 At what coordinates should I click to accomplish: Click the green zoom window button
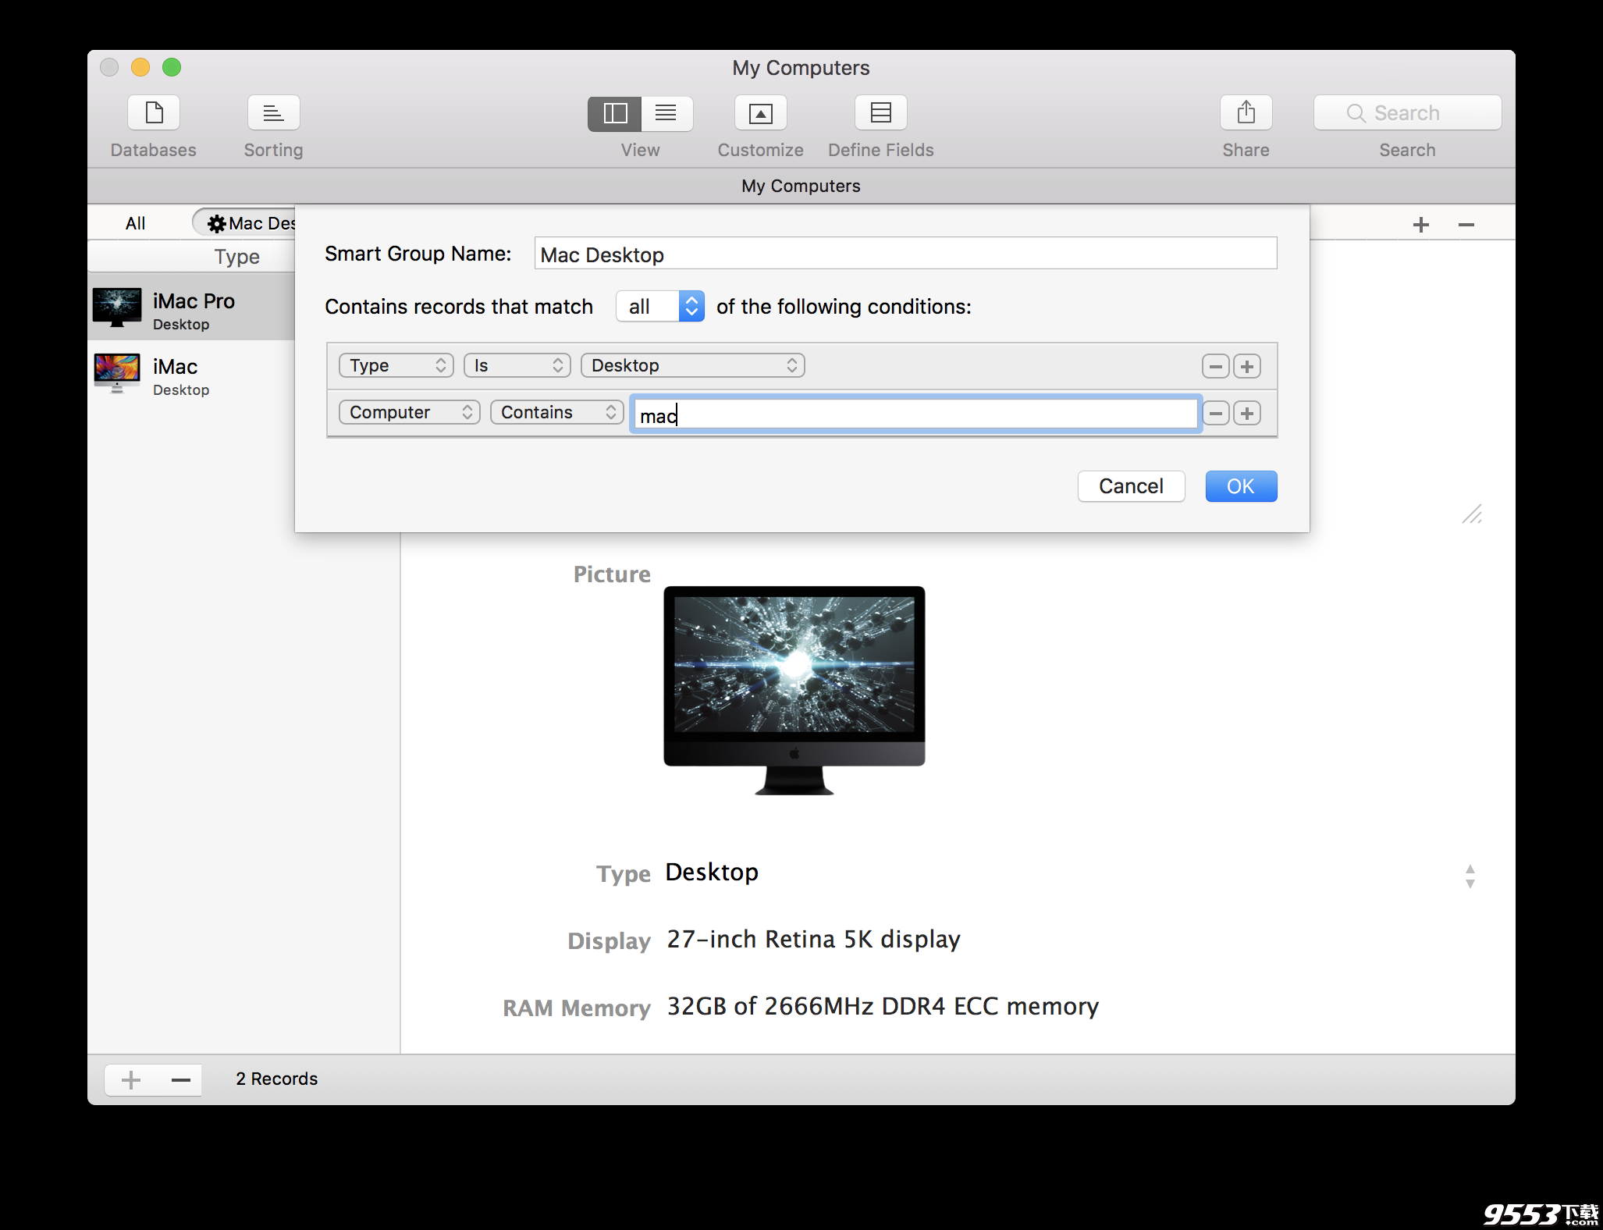click(172, 68)
